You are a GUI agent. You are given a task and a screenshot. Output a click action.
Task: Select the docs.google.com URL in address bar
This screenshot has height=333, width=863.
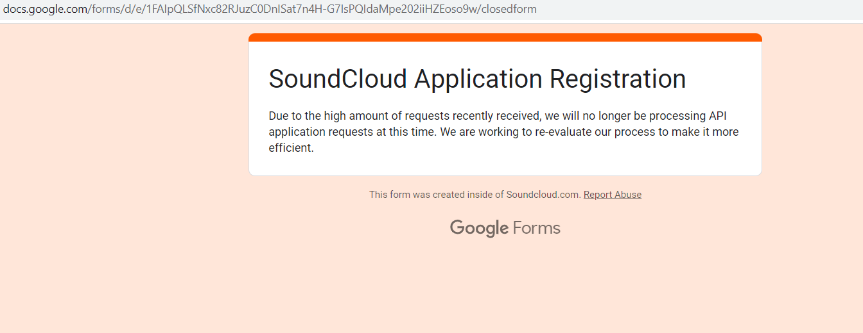(270, 9)
